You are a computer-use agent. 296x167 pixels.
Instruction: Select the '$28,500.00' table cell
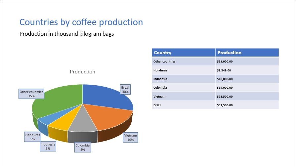[247, 97]
